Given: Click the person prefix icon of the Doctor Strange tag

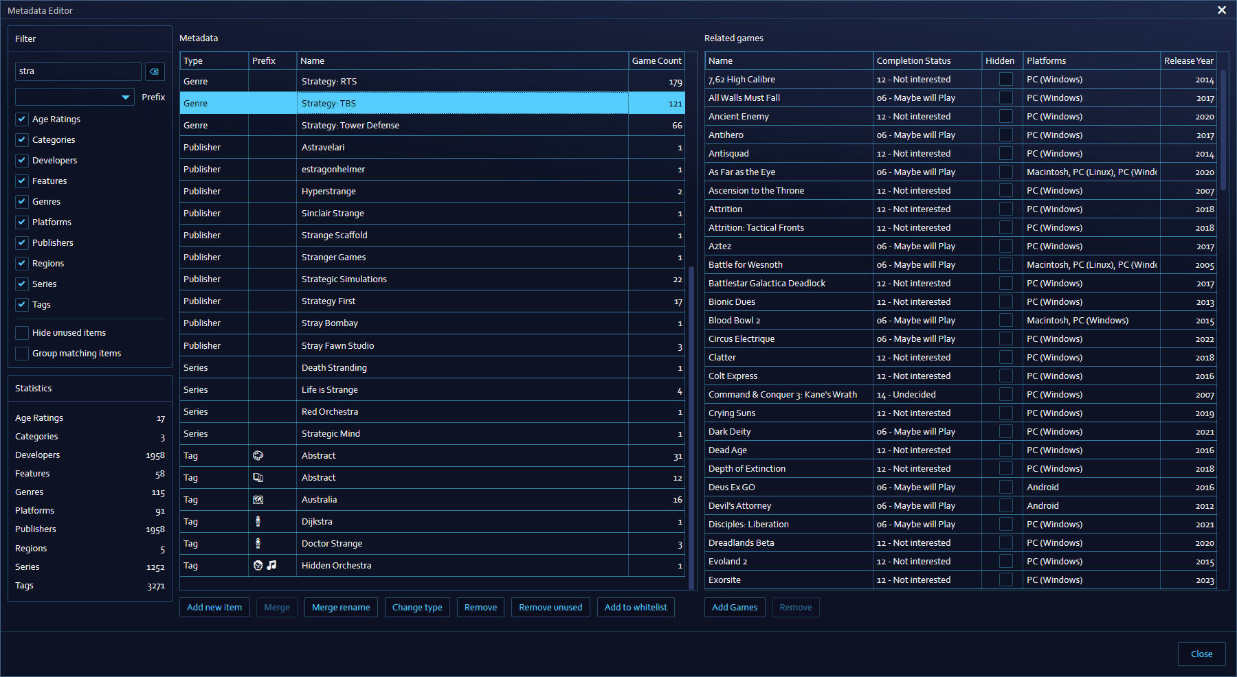Looking at the screenshot, I should (258, 544).
